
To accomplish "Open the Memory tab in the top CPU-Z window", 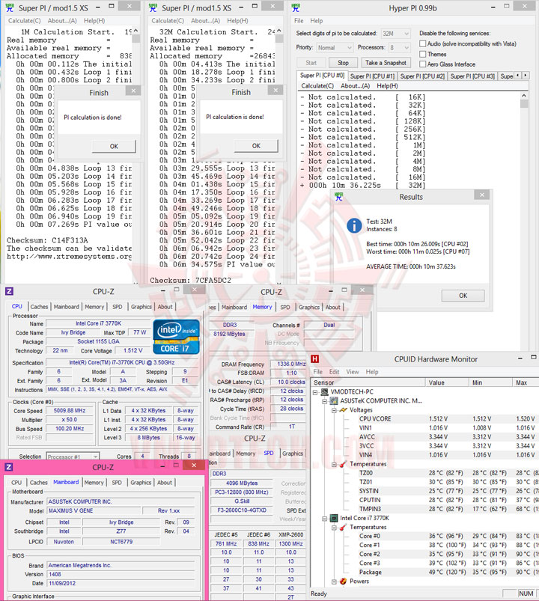I will (x=94, y=307).
